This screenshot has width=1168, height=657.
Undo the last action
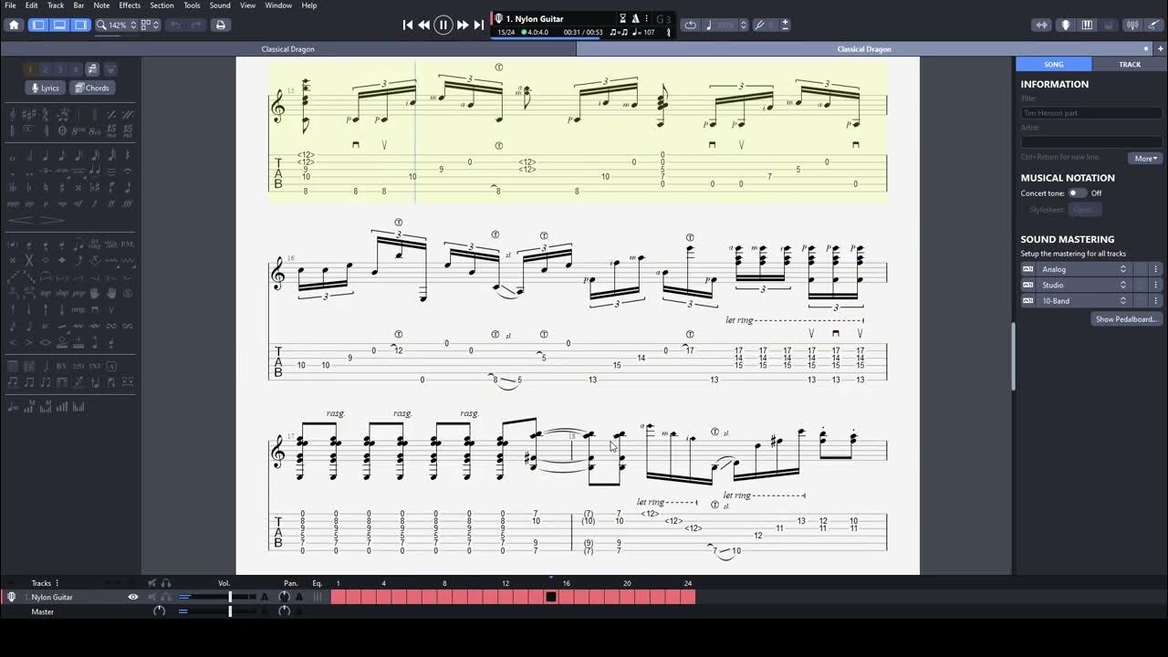(x=175, y=25)
